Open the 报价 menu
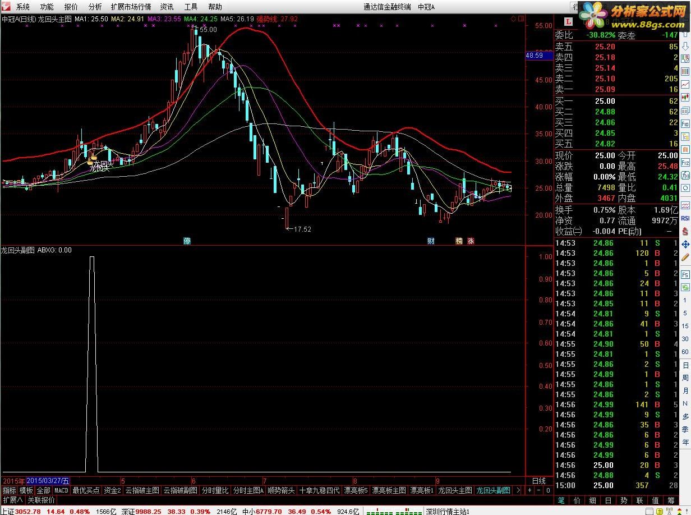 71,7
